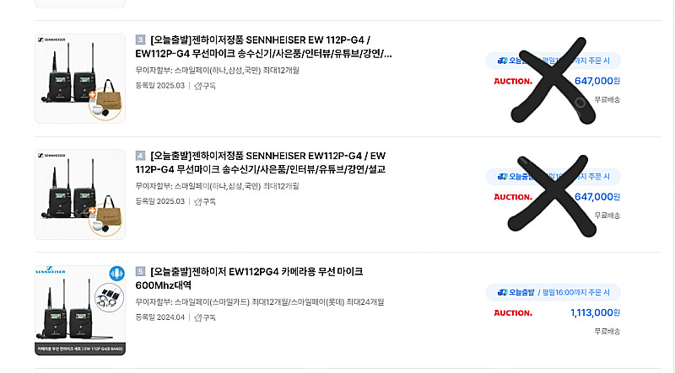Screen dimensions: 675x373
Task: Click today-shipping 16:00 order banner
Action: coord(553,292)
